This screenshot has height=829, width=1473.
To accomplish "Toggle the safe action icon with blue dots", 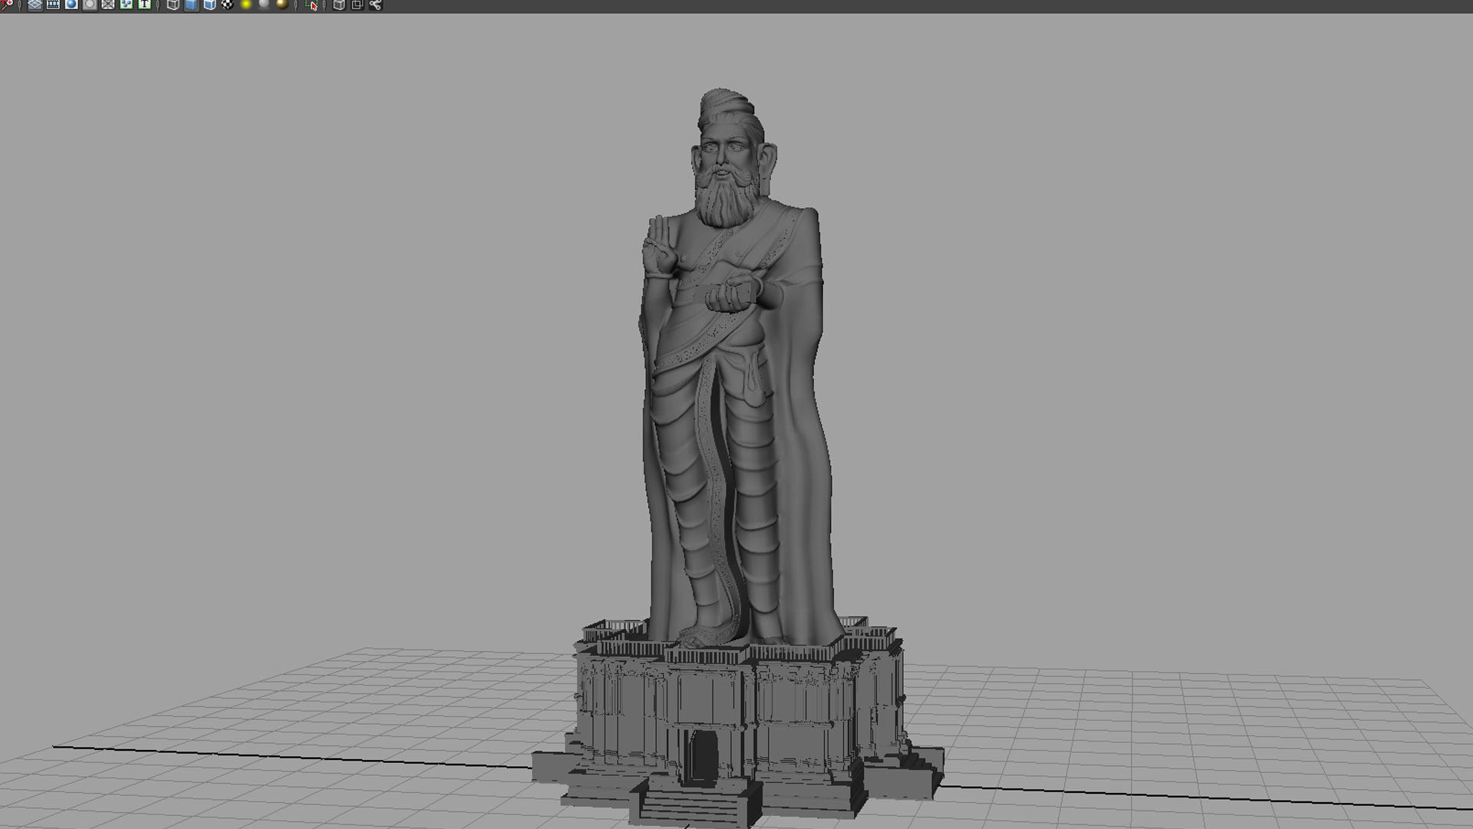I will [127, 5].
